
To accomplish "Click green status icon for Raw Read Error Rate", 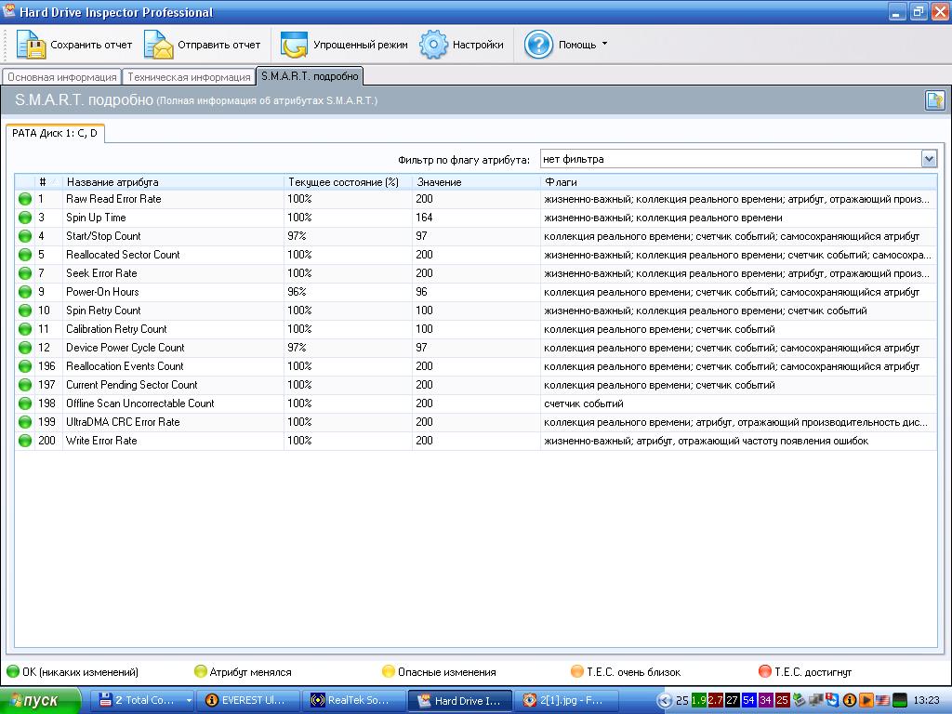I will (25, 199).
